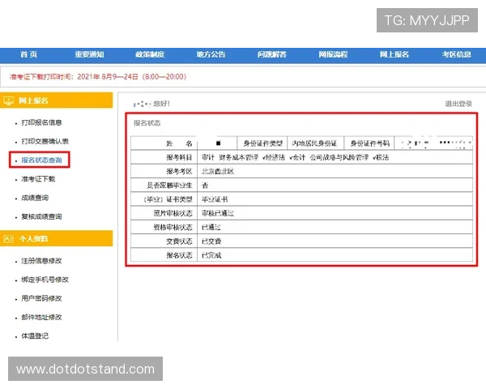The width and height of the screenshot is (486, 389).
Task: Open 邮件地址修改 in sidebar
Action: point(41,318)
